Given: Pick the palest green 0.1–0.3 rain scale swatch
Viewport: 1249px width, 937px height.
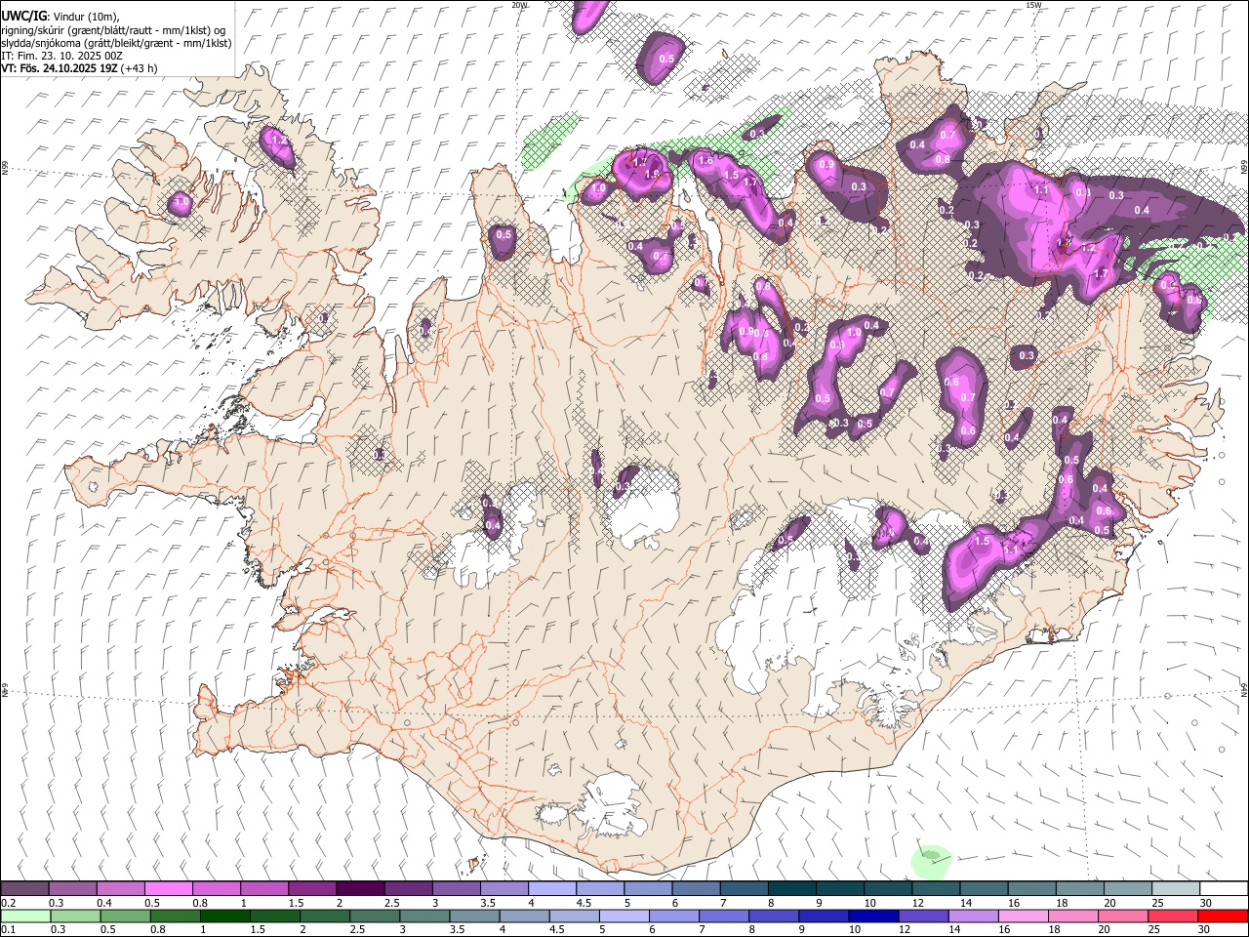Looking at the screenshot, I should click(x=24, y=916).
